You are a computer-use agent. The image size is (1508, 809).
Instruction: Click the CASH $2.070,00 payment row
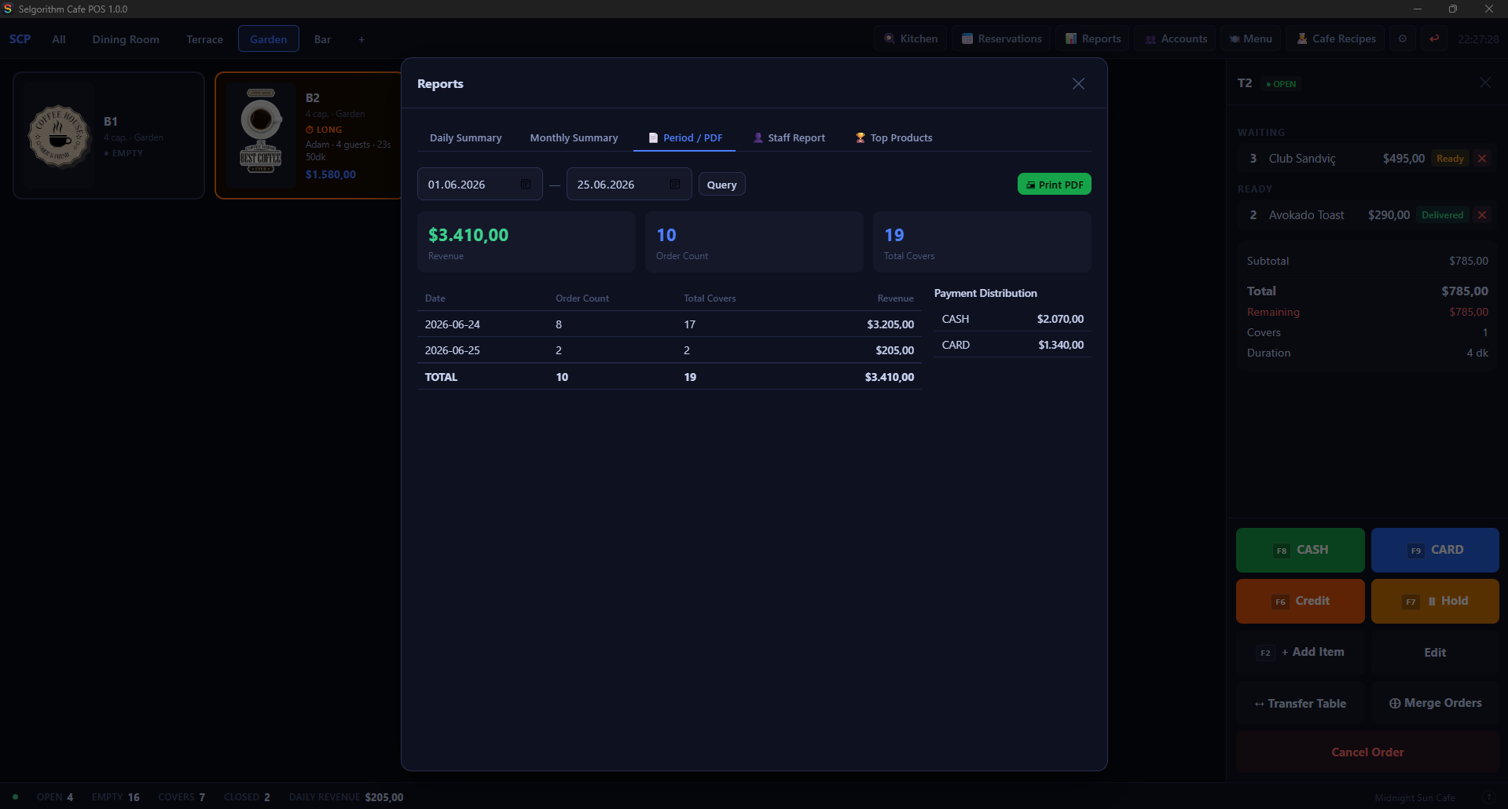tap(1013, 319)
